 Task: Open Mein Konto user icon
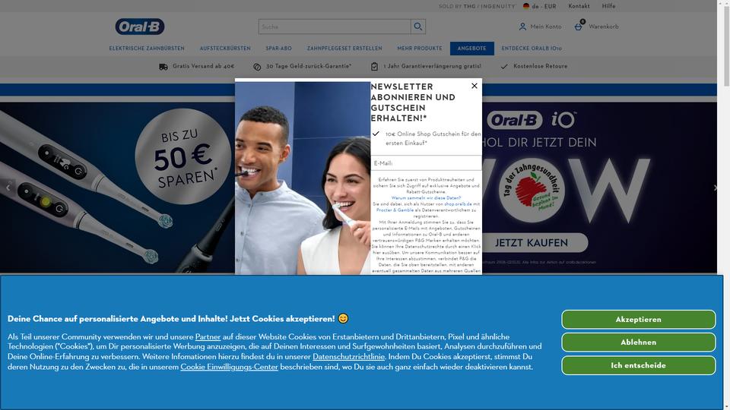pos(522,27)
